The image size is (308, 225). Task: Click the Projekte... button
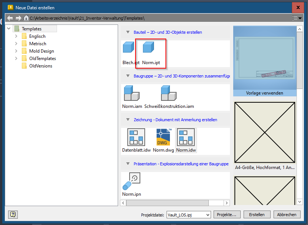[x=227, y=215]
